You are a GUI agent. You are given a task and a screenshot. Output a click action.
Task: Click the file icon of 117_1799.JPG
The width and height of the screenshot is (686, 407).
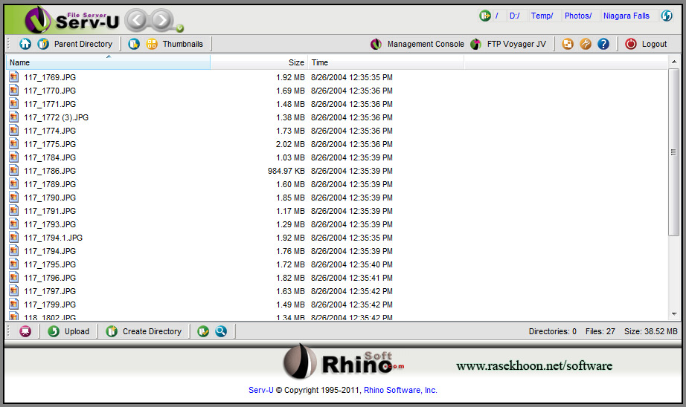(x=14, y=304)
